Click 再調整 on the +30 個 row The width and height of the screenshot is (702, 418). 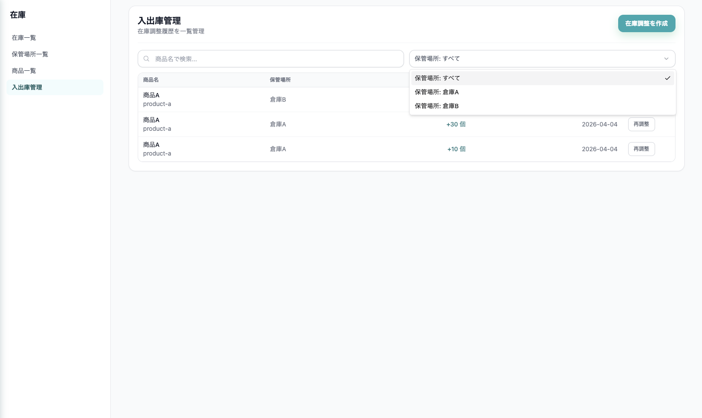coord(641,124)
